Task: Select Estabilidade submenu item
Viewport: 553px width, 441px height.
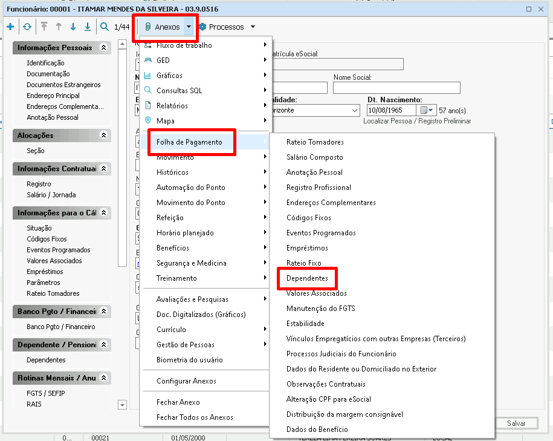Action: click(x=305, y=324)
